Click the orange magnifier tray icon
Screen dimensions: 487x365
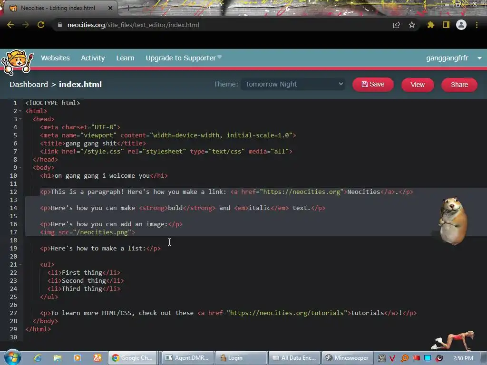tap(404, 358)
